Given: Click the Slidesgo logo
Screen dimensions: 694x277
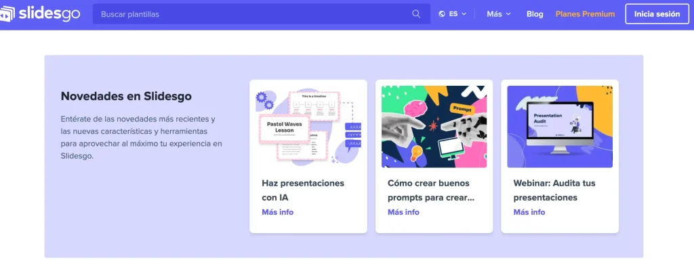Looking at the screenshot, I should 40,14.
